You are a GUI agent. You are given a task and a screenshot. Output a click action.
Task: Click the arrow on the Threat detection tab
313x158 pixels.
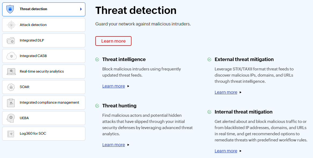pyautogui.click(x=81, y=9)
